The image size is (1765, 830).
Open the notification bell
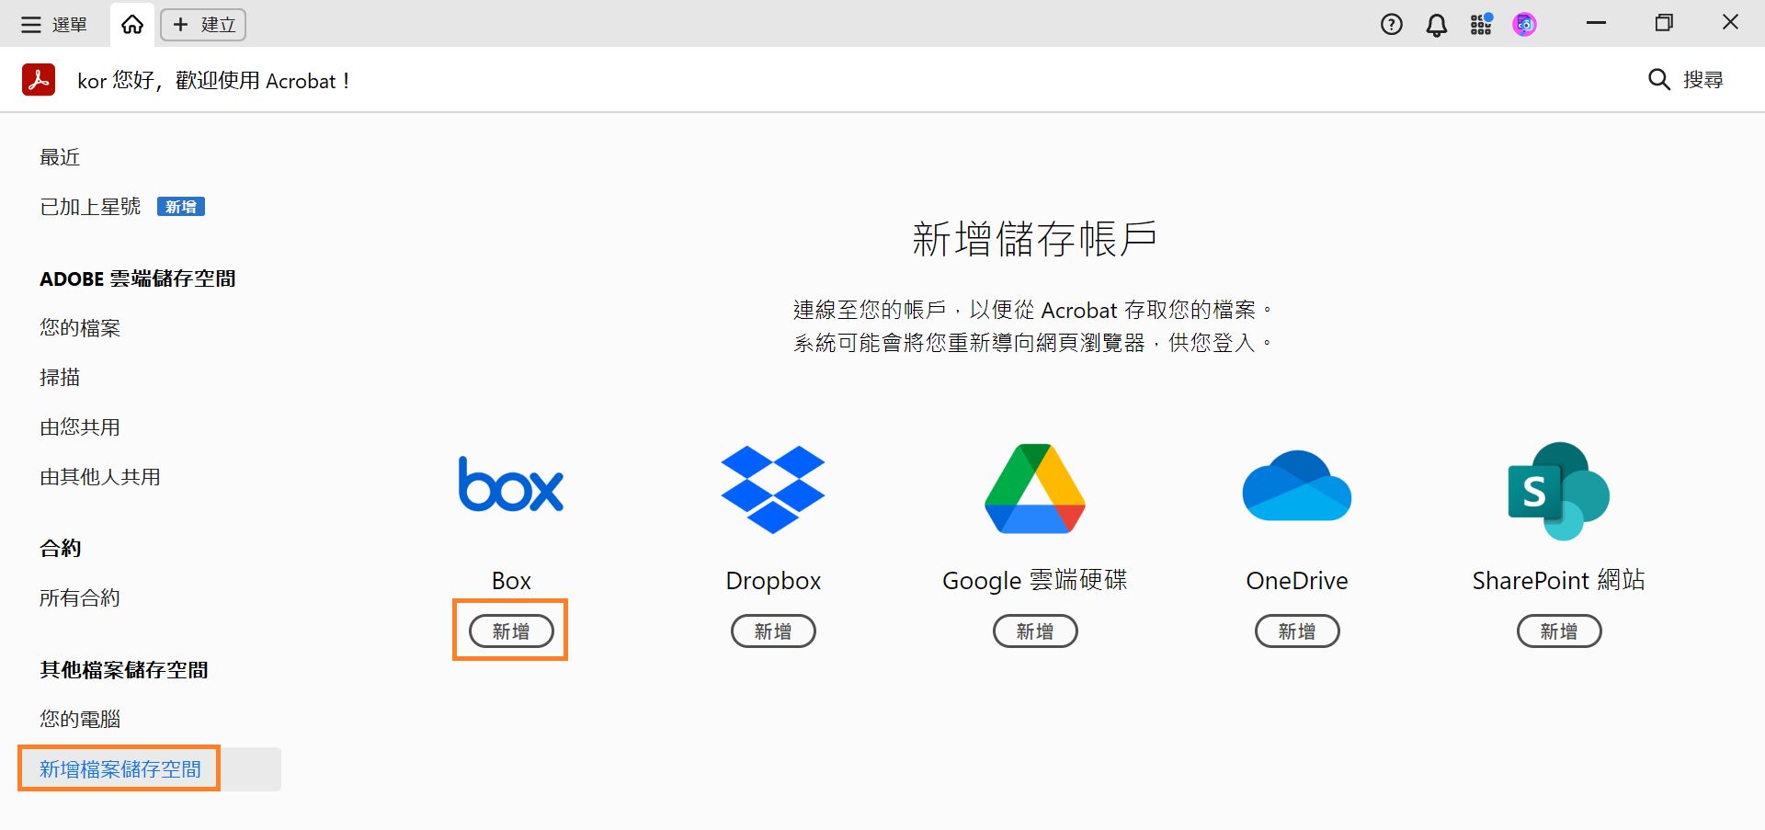coord(1435,24)
